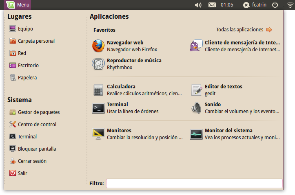
Task: Click the Gestor de paquetes icon
Action: tap(13, 112)
